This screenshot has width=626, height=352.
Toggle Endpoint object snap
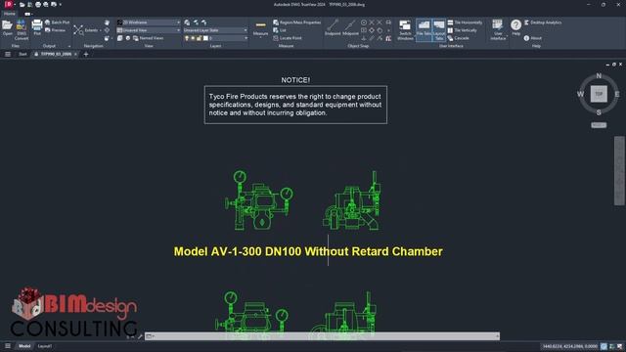pos(333,27)
